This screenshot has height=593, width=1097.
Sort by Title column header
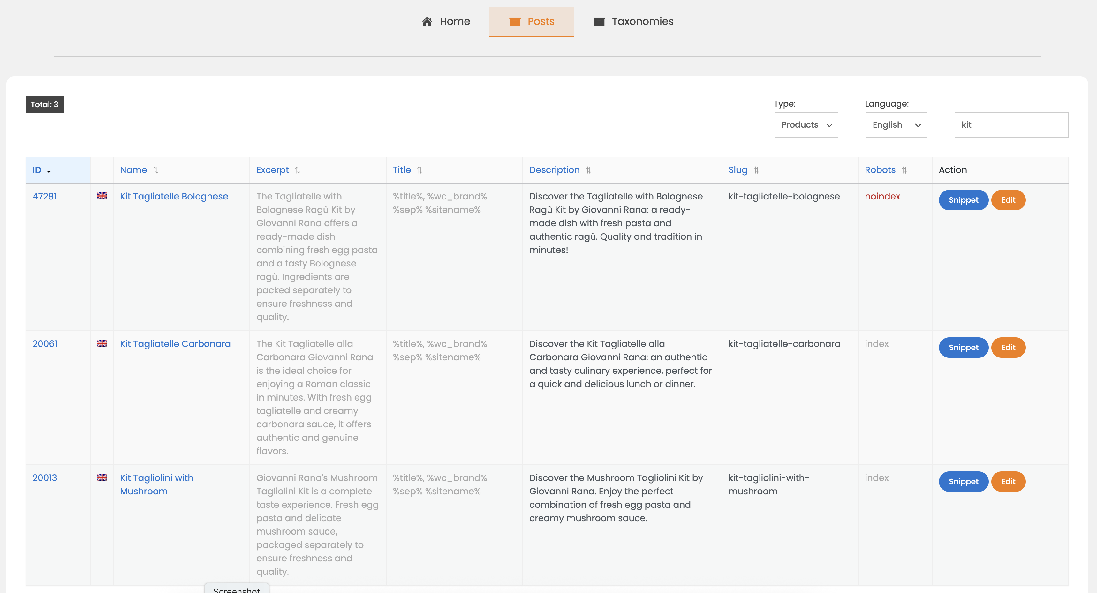click(402, 170)
